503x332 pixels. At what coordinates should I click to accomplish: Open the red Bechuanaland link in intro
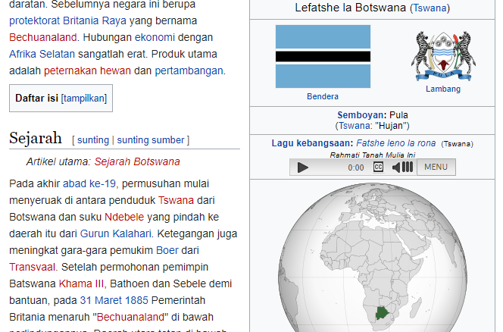pos(43,37)
